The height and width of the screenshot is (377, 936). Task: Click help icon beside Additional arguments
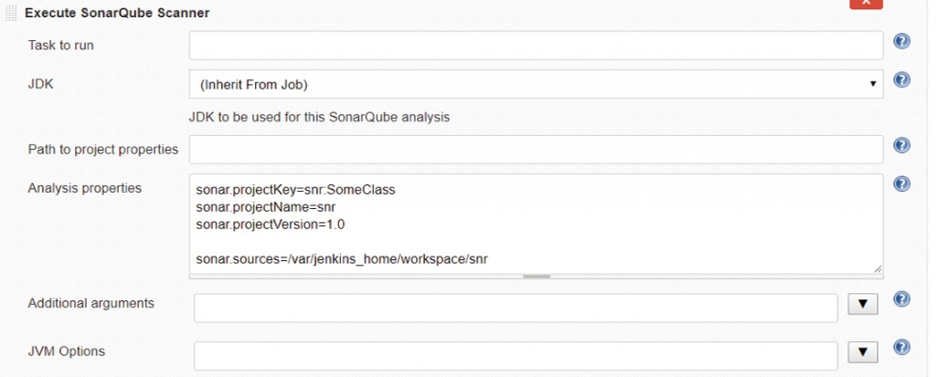[x=901, y=299]
